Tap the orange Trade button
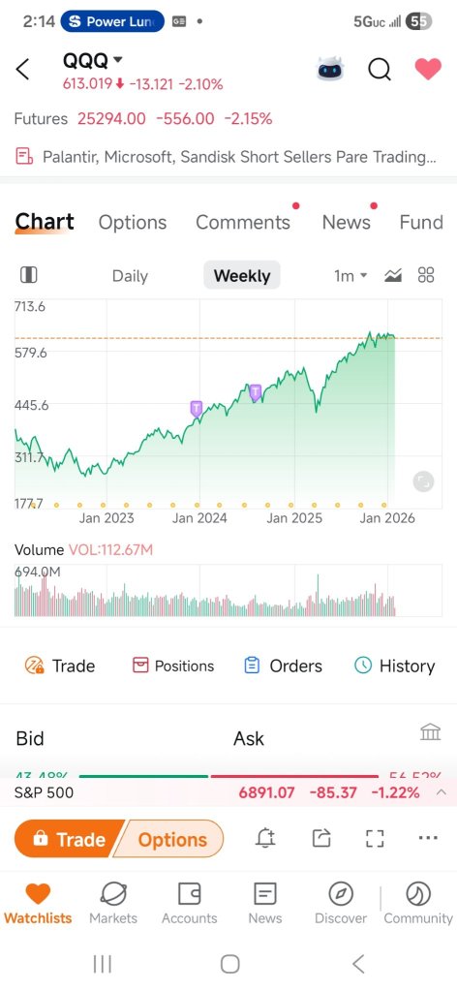Viewport: 457px width, 992px height. [69, 839]
